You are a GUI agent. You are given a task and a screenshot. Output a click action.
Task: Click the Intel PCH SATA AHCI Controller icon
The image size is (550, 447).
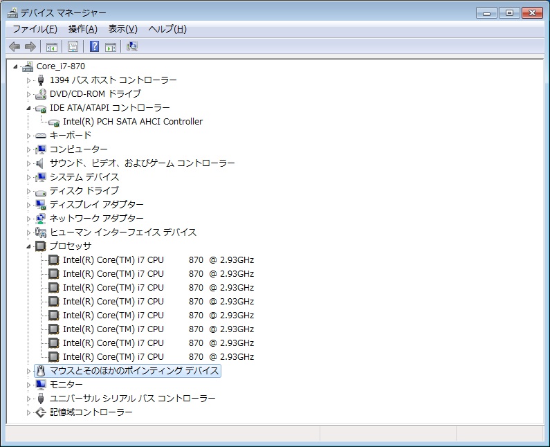54,122
